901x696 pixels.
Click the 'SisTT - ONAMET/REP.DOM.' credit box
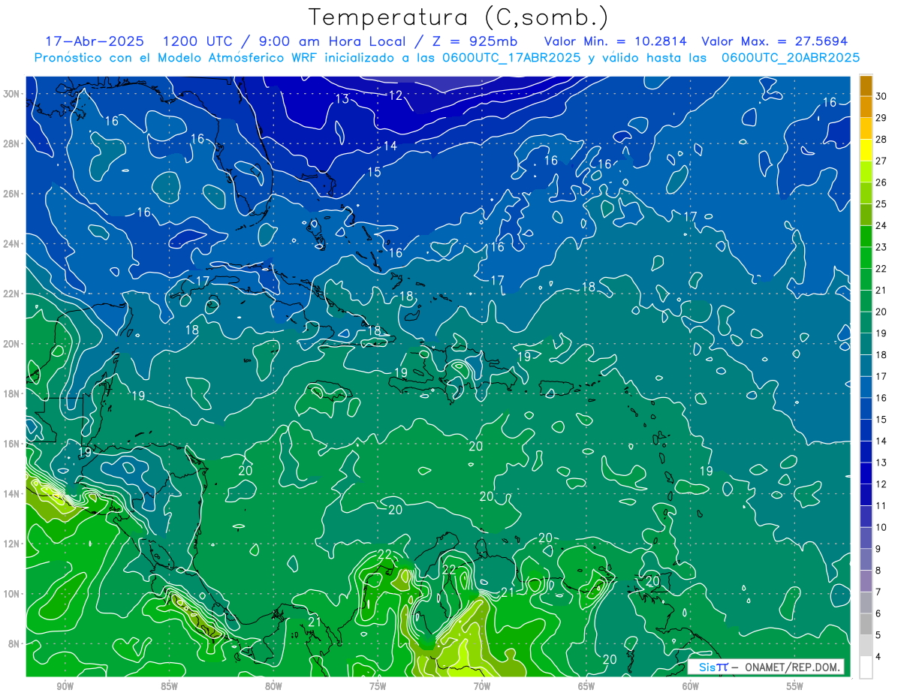765,667
